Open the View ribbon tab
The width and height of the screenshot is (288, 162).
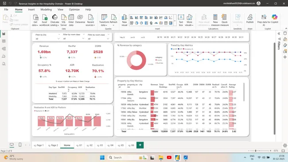[x=60, y=10]
